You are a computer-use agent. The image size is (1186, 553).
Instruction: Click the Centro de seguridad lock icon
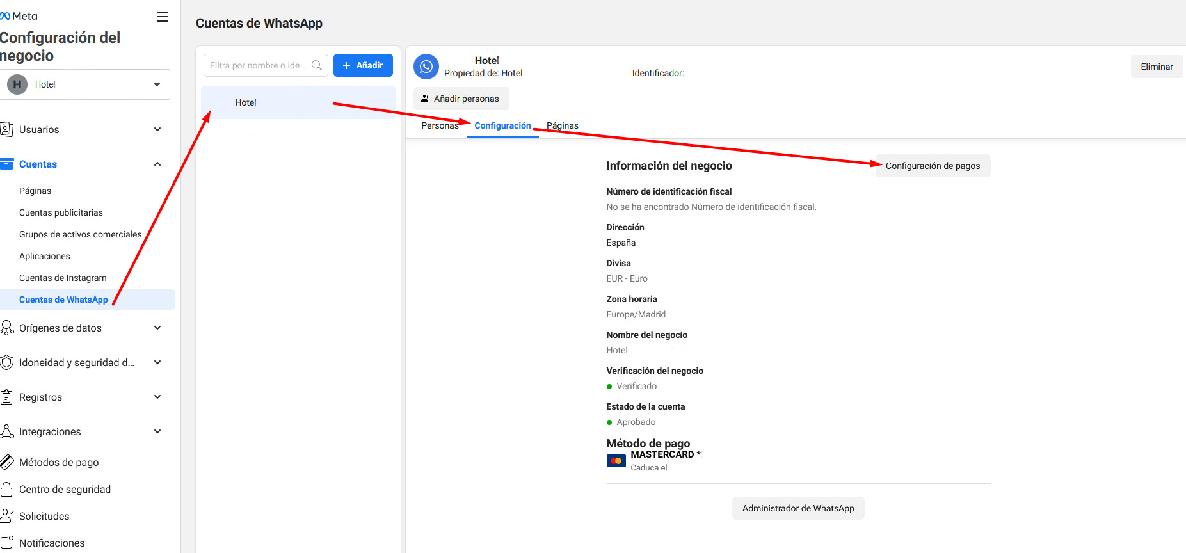point(7,489)
